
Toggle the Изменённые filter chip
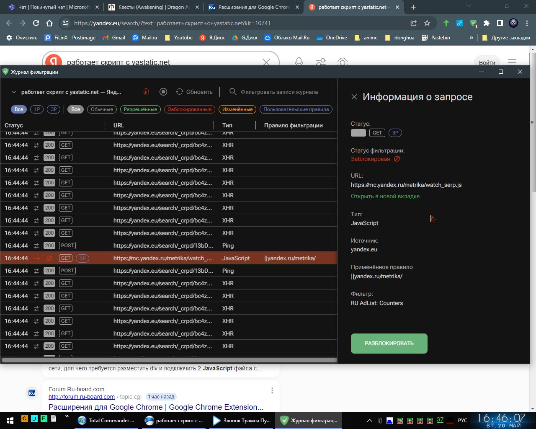tap(237, 109)
